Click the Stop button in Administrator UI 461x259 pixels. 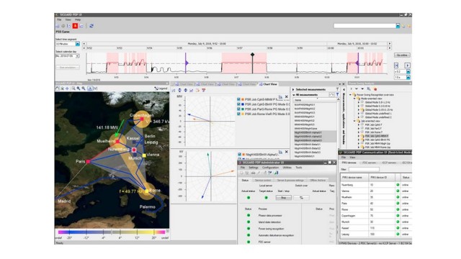[x=283, y=198]
